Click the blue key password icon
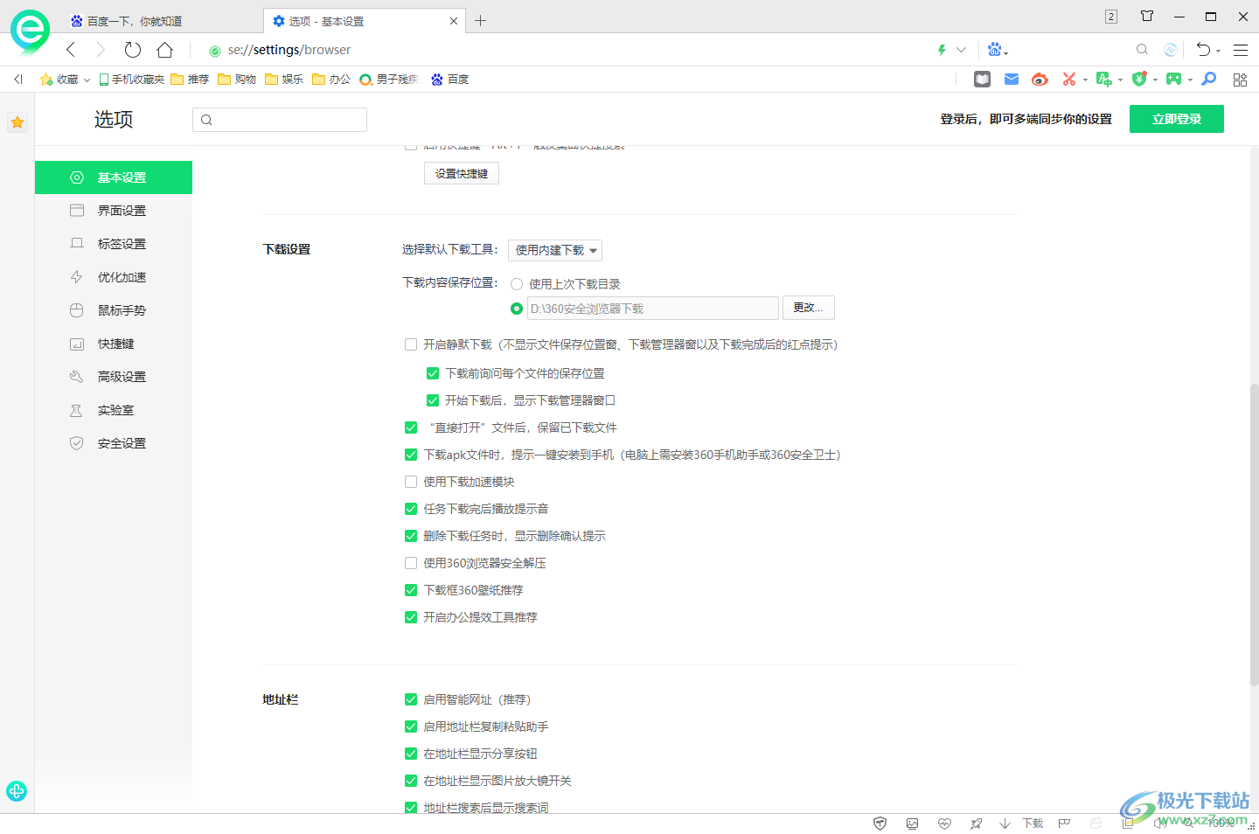1259x834 pixels. (1209, 80)
